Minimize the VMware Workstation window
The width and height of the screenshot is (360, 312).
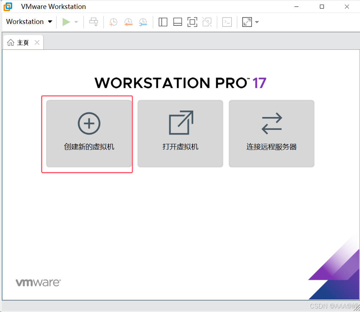click(296, 7)
